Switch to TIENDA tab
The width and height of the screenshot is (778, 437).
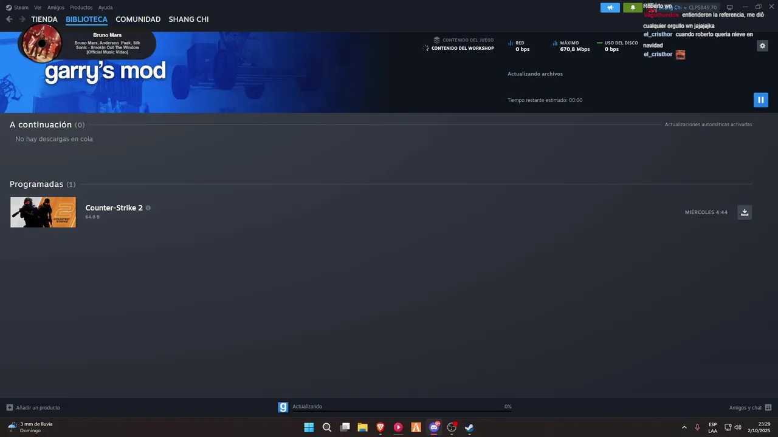[44, 19]
